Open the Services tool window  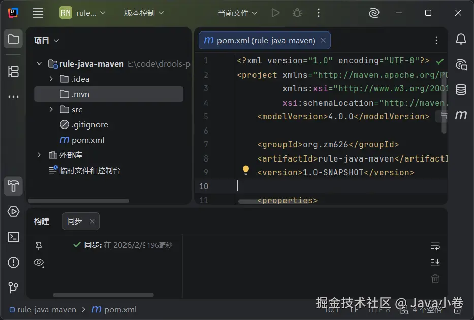tap(13, 211)
